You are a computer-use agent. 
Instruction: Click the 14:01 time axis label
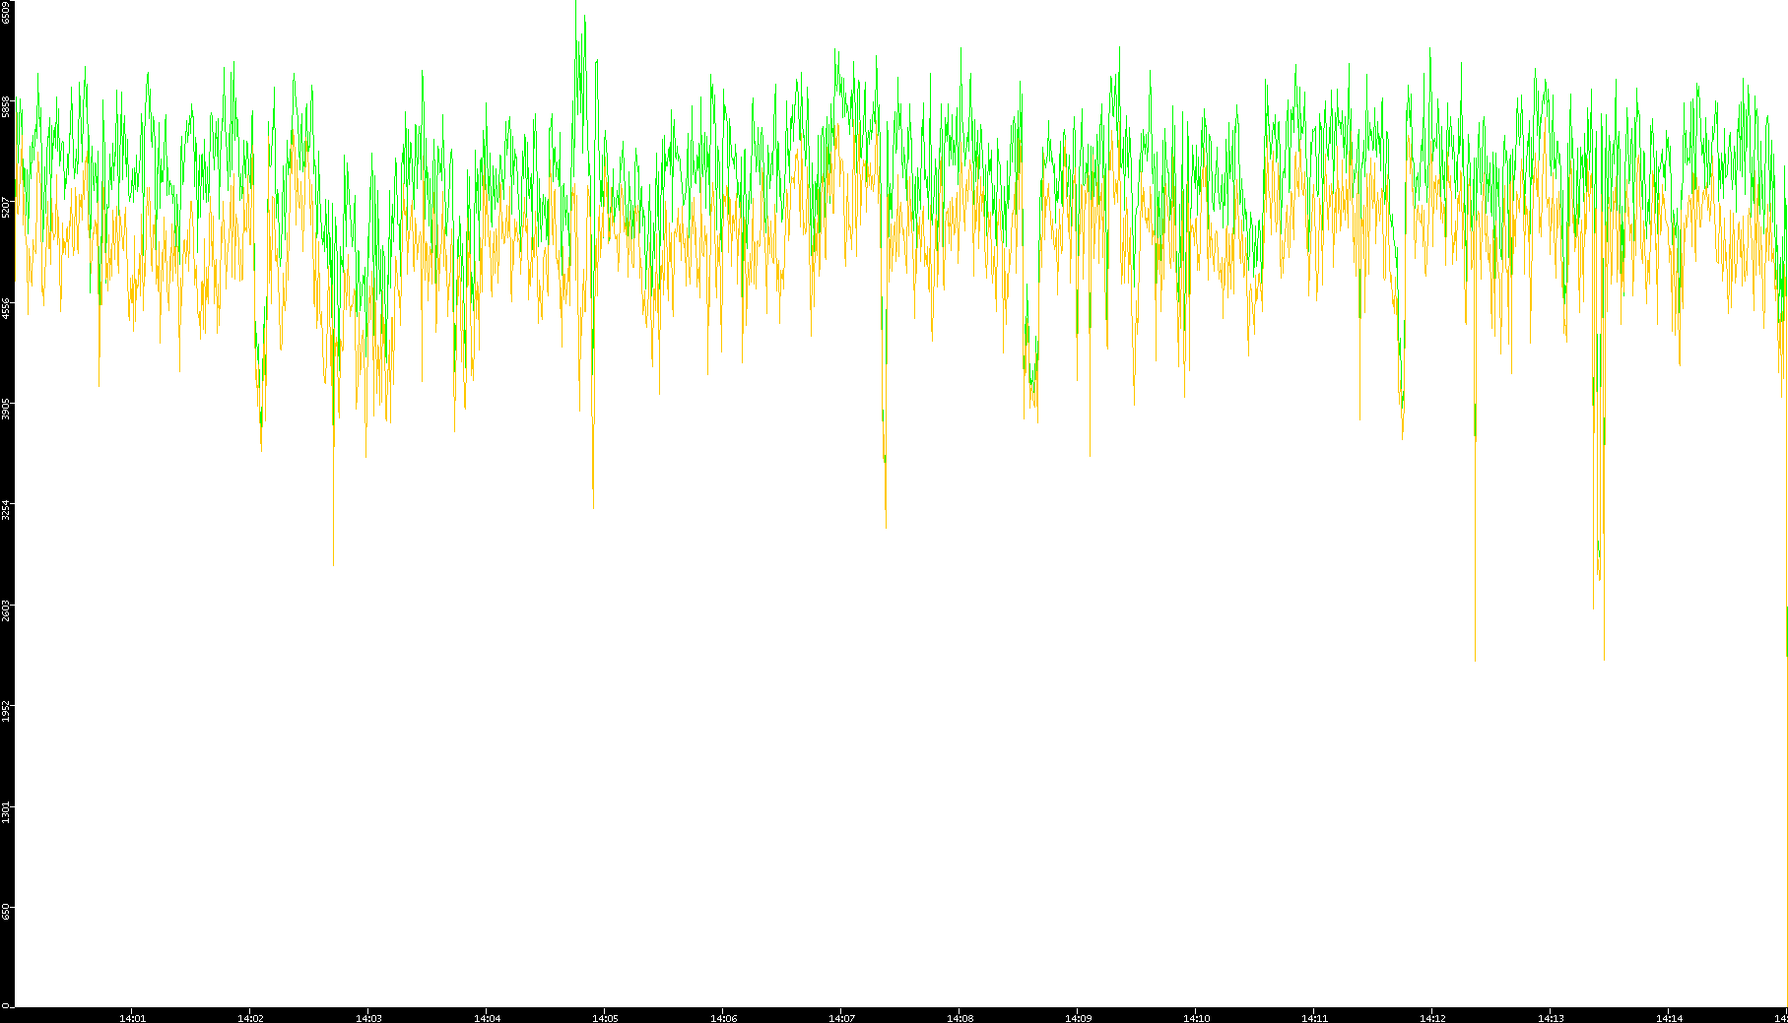click(x=132, y=1018)
